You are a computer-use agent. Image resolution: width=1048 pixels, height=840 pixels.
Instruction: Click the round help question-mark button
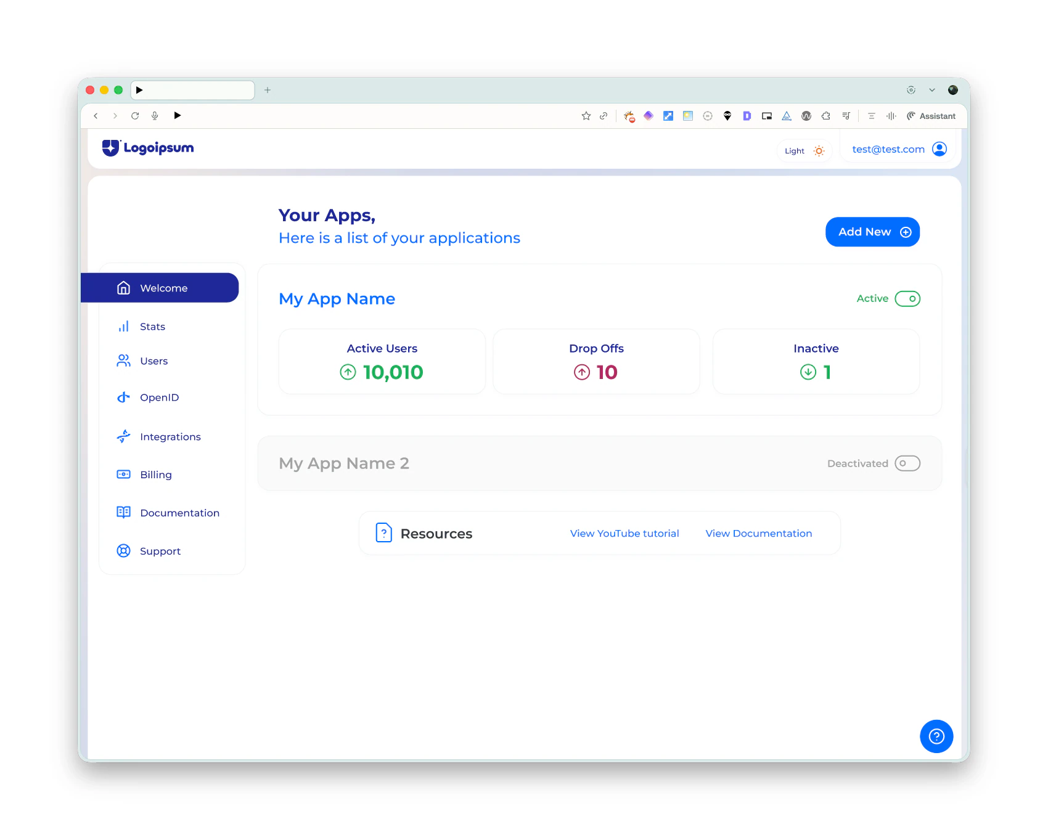[x=936, y=736]
